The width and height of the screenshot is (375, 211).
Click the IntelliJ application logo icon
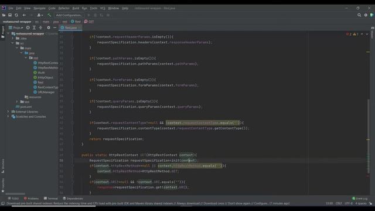click(x=4, y=8)
